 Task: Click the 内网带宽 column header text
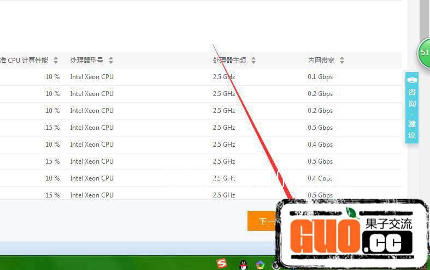[x=321, y=61]
